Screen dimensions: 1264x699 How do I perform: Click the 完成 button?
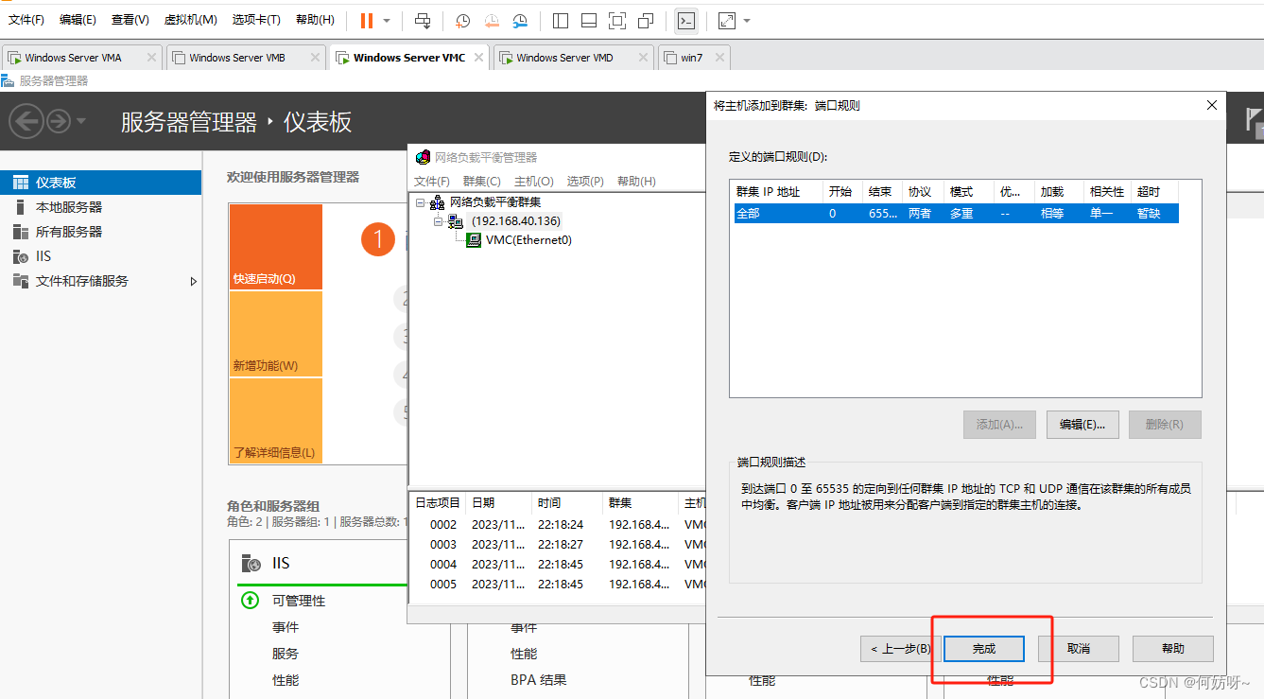point(984,649)
